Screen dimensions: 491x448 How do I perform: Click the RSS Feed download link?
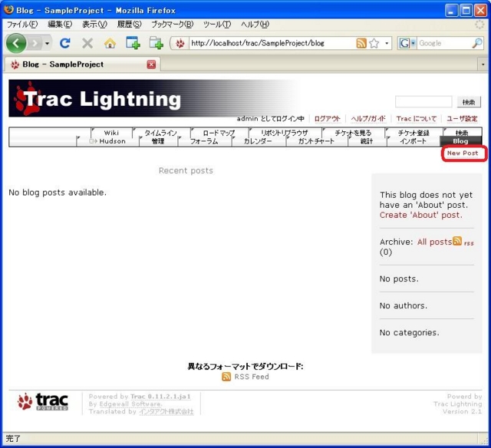(x=252, y=377)
